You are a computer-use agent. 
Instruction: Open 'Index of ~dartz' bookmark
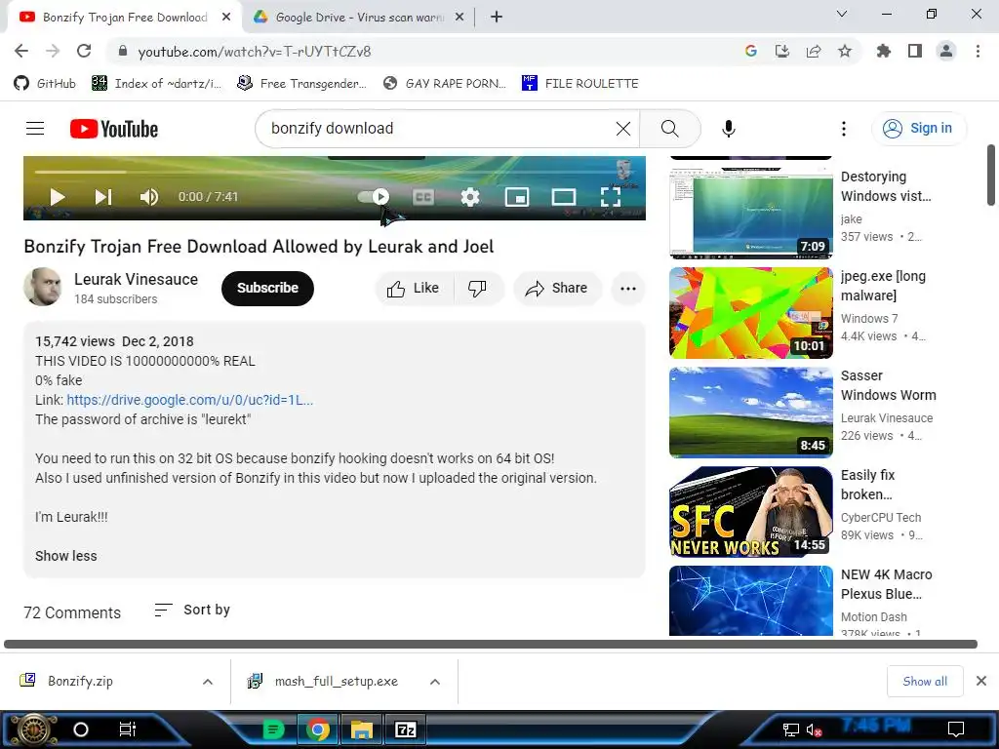[x=157, y=84]
